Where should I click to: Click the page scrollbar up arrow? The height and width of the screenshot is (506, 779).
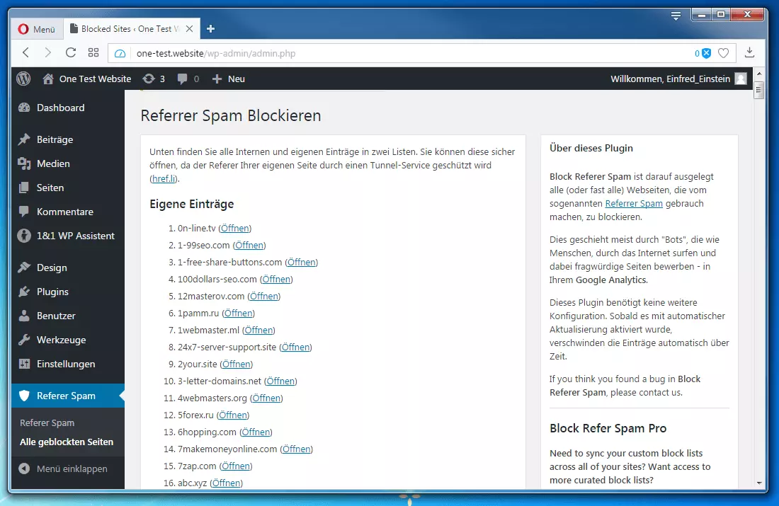pos(758,74)
